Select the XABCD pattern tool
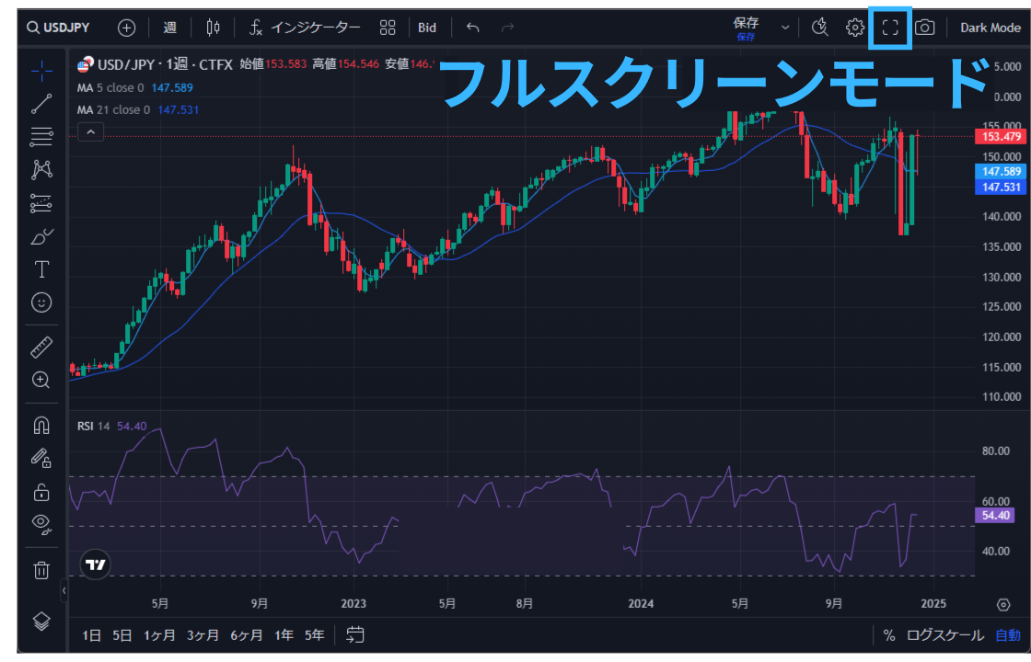 pyautogui.click(x=41, y=169)
